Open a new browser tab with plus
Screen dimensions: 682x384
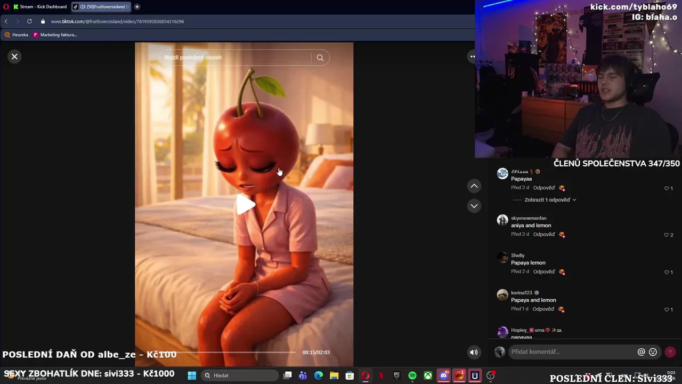[137, 7]
